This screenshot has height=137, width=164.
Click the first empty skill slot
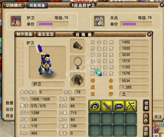[x=95, y=118]
